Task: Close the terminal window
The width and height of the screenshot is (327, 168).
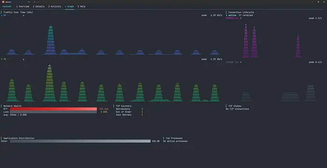Action: (324, 2)
